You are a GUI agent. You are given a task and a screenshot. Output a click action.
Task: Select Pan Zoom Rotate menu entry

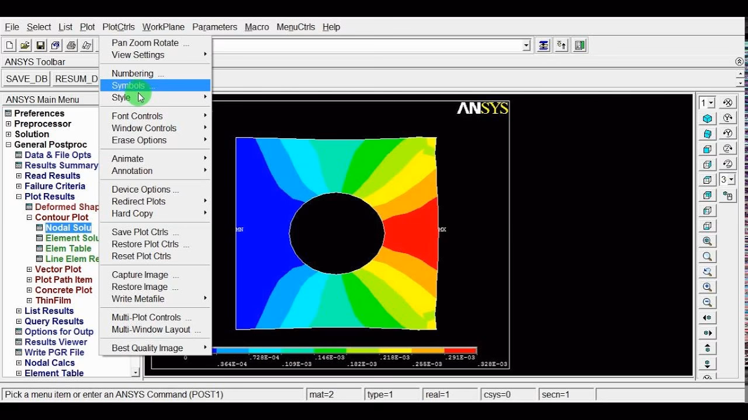[155, 43]
